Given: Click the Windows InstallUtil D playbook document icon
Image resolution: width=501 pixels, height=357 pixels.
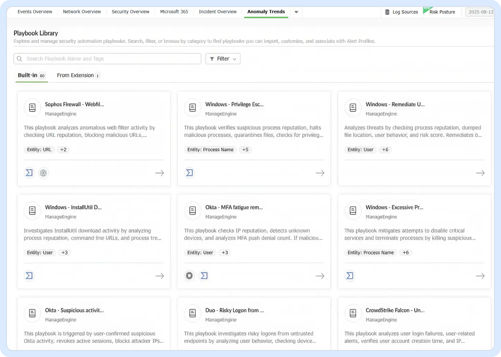Looking at the screenshot, I should (x=32, y=210).
